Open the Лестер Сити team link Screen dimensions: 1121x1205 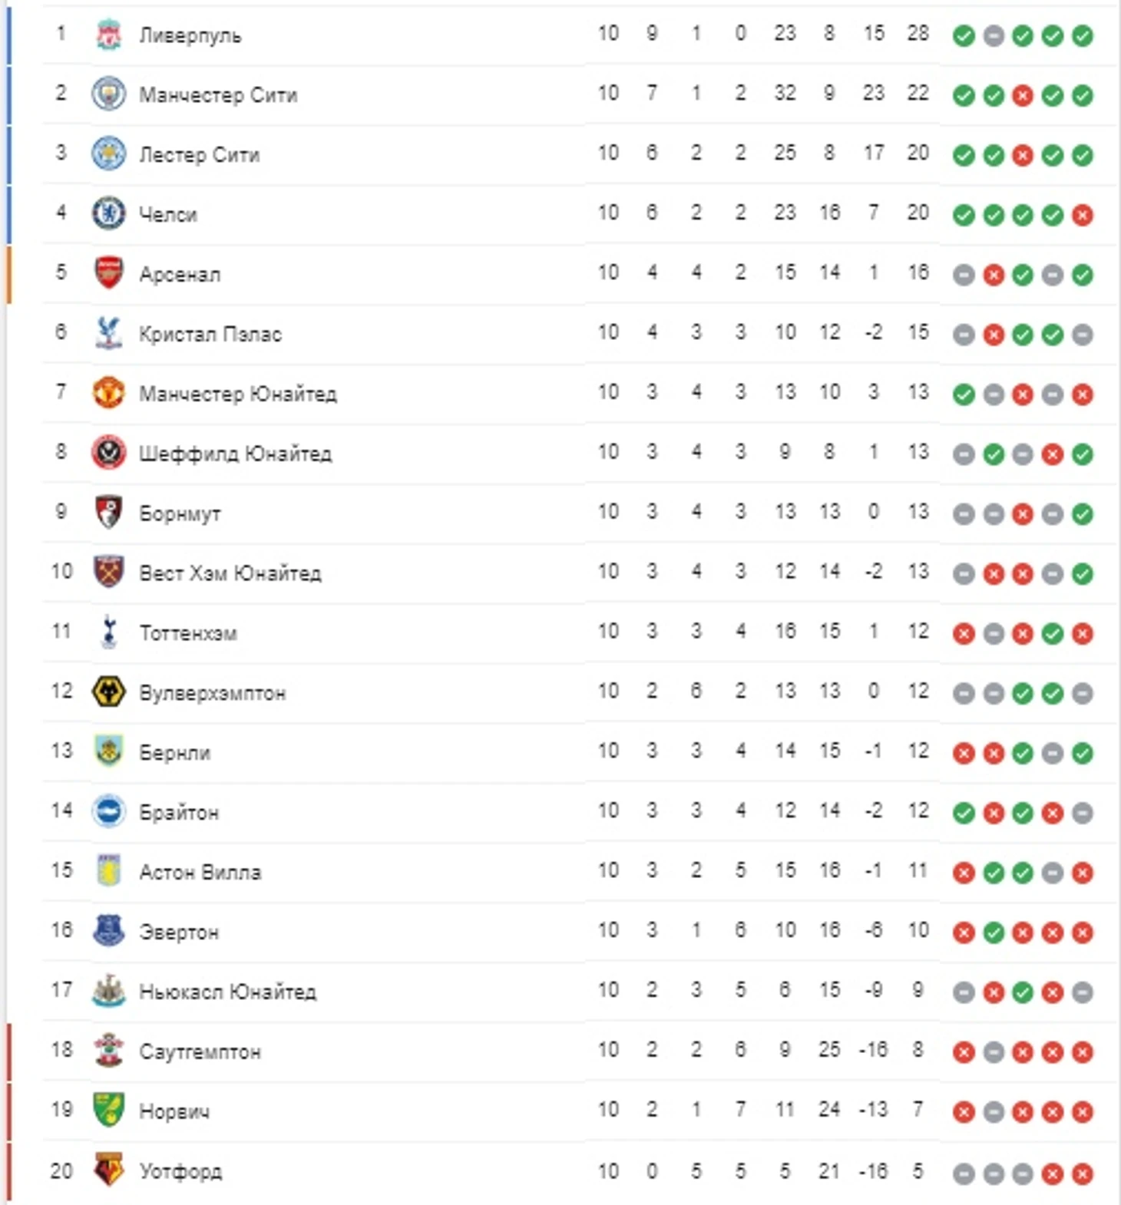point(199,155)
